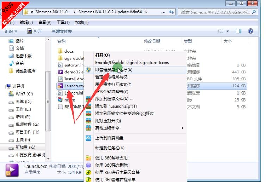
Task: Toggle the preview pane icon
Action: (x=239, y=31)
